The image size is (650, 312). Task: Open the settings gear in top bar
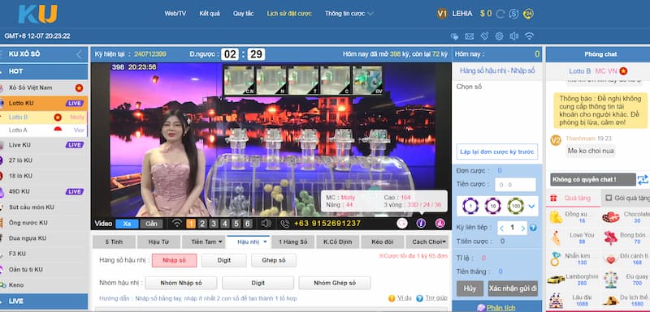click(499, 36)
